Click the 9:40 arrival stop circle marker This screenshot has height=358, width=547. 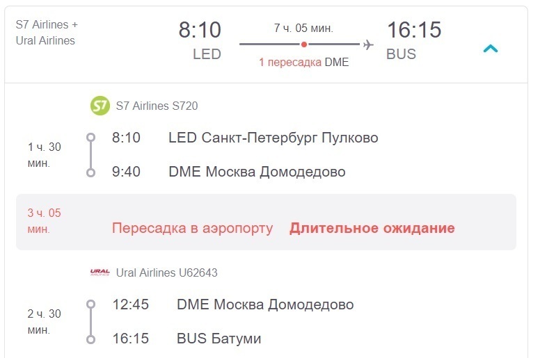90,172
